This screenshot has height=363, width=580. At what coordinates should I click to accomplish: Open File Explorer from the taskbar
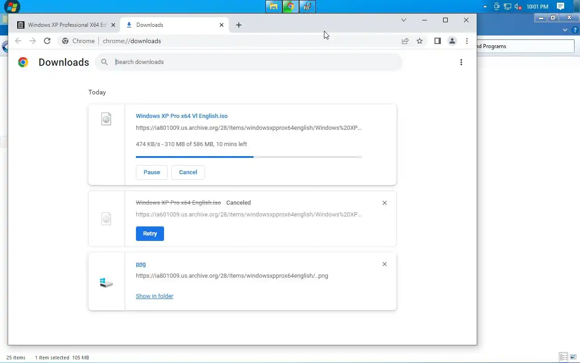click(274, 6)
